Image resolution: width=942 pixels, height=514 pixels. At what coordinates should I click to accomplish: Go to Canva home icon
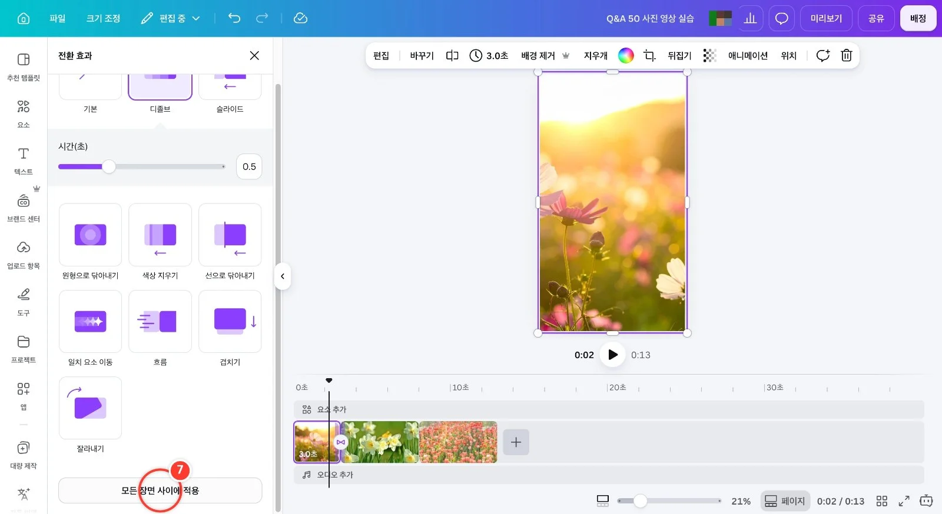tap(24, 18)
